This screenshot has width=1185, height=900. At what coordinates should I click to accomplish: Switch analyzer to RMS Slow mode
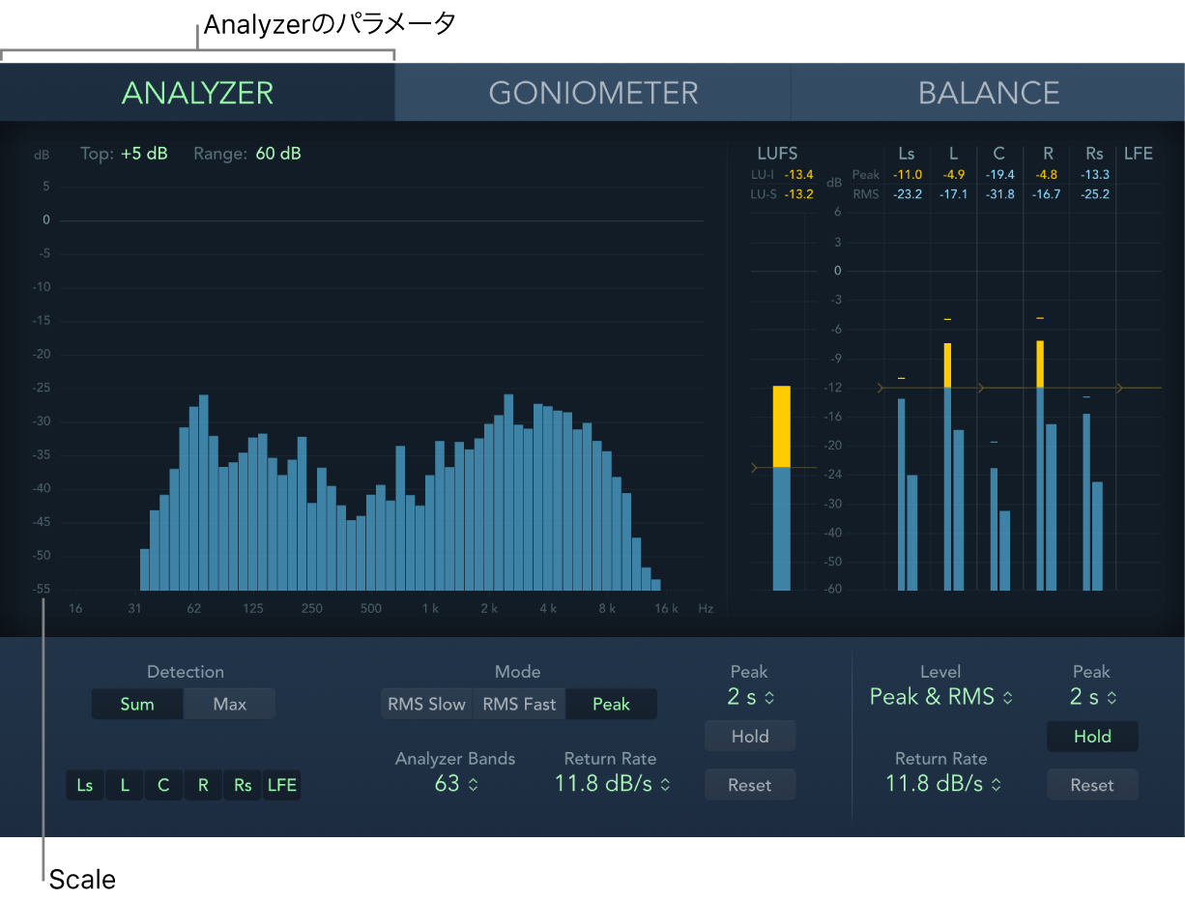(x=426, y=704)
